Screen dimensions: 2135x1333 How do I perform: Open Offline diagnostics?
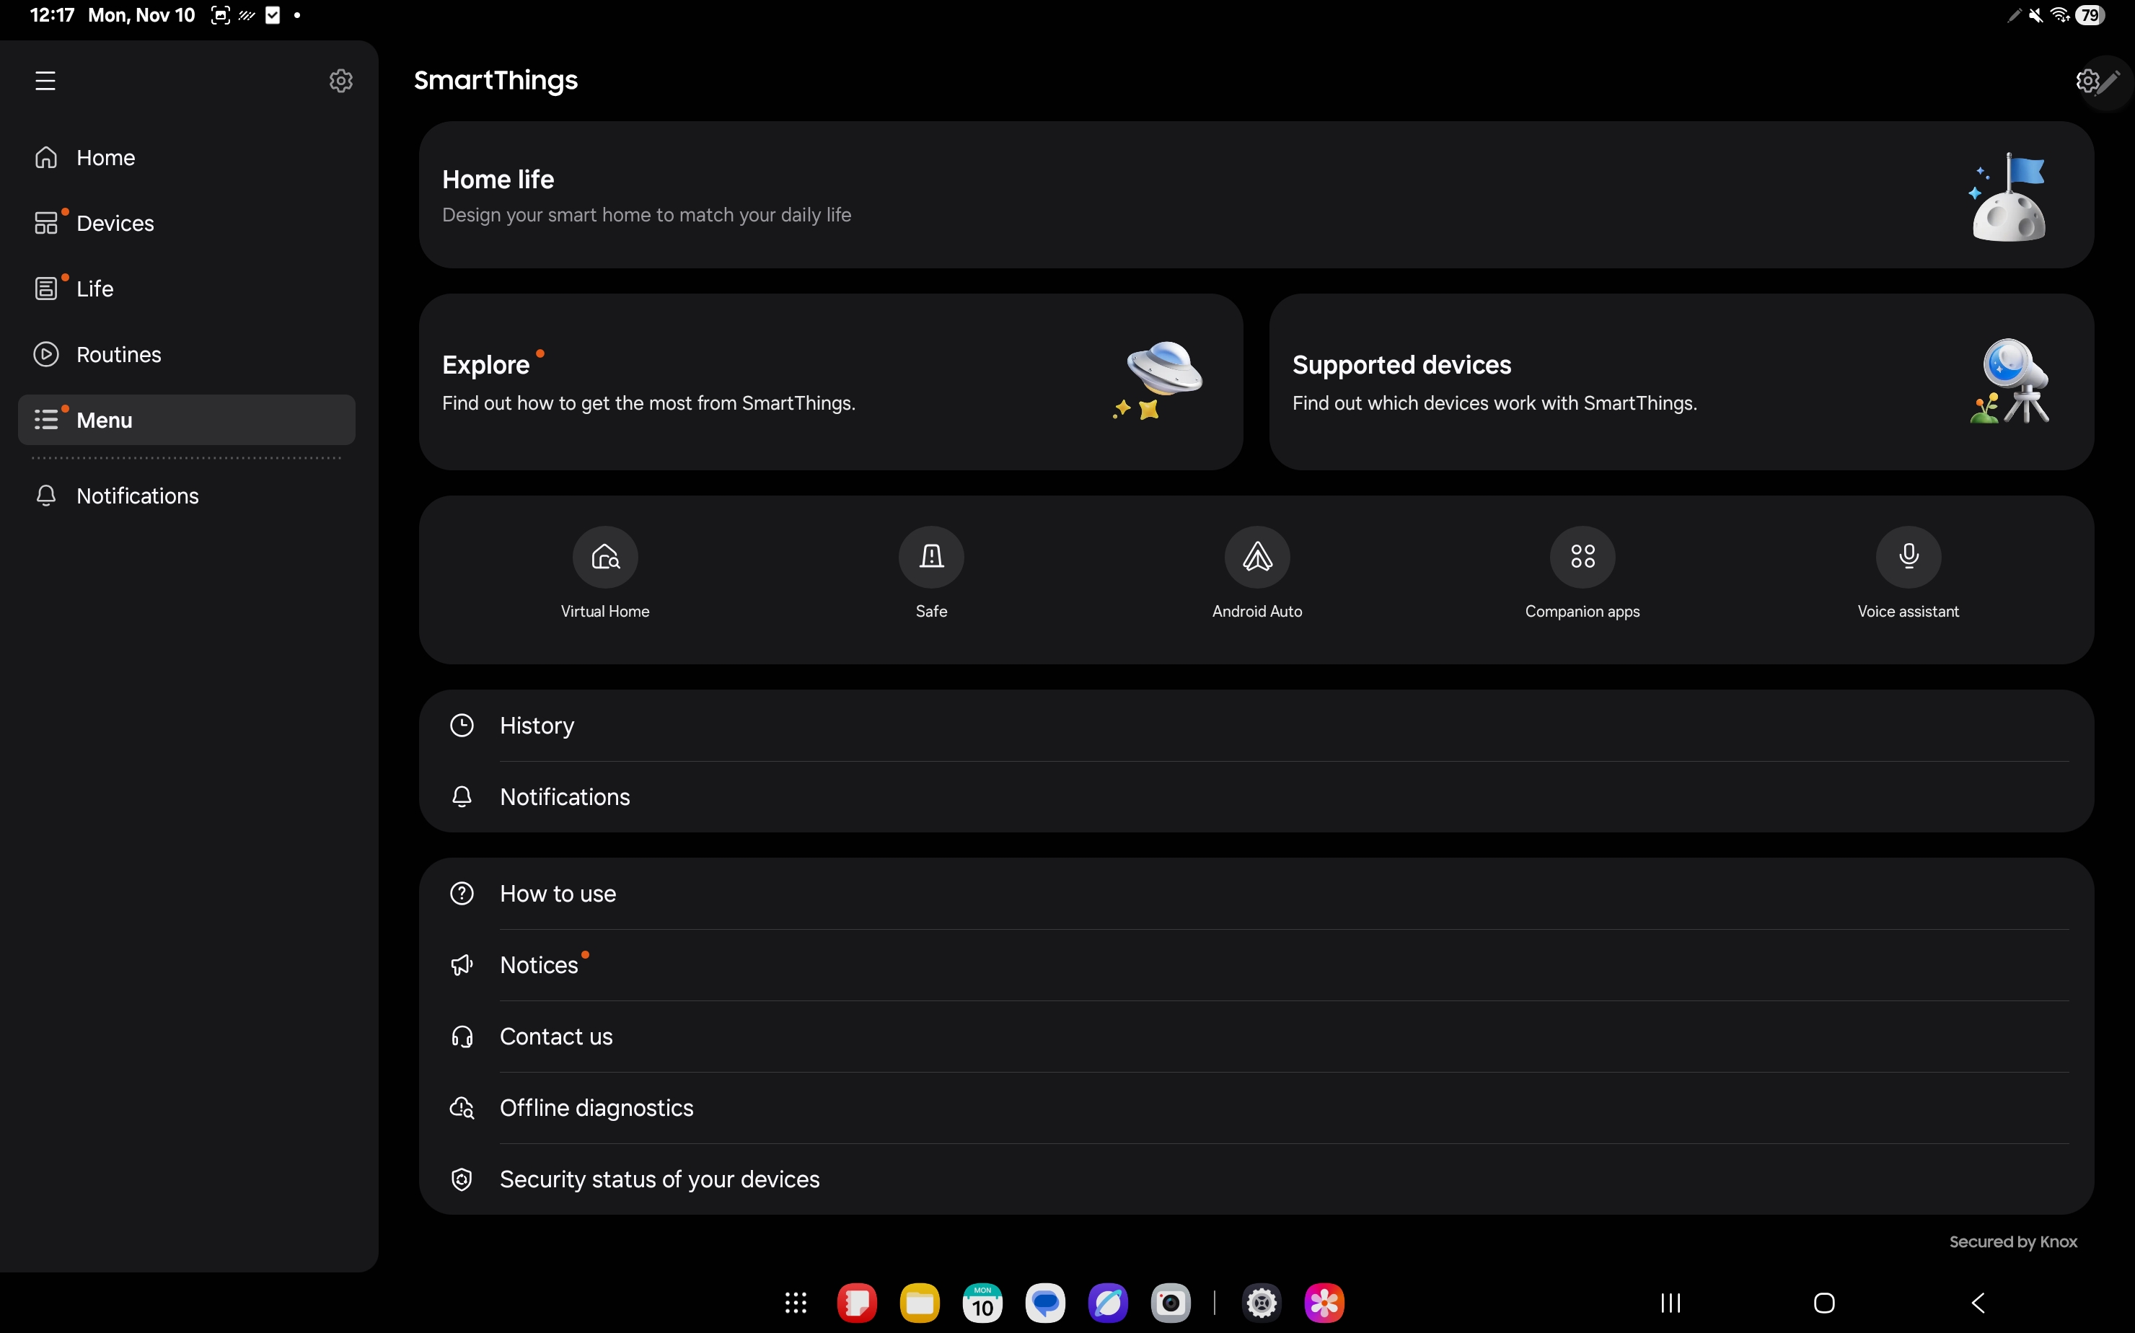(x=596, y=1108)
